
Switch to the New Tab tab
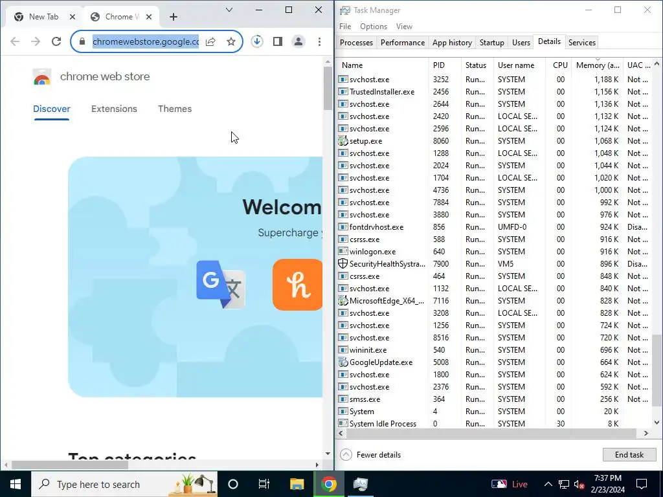[43, 17]
